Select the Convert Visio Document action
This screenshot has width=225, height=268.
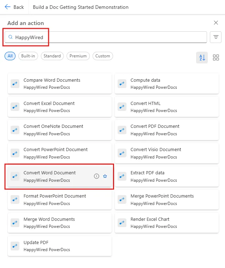167,153
